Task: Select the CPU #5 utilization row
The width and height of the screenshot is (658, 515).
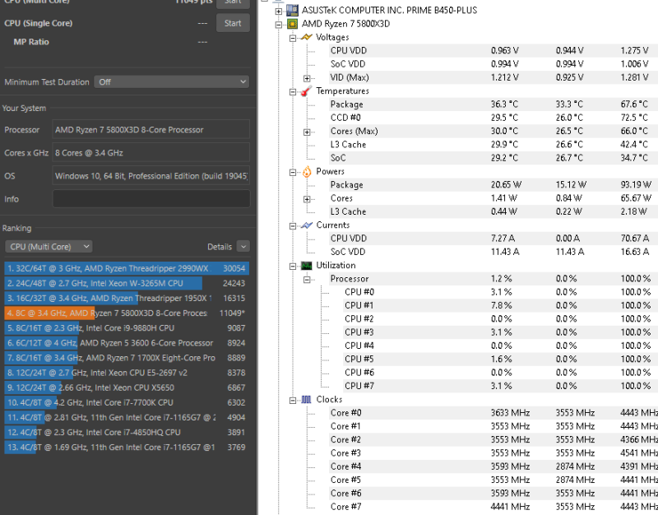Action: pyautogui.click(x=501, y=360)
